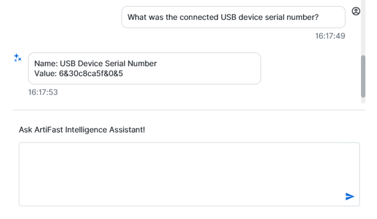
Task: Select the user question message bubble
Action: [x=233, y=17]
